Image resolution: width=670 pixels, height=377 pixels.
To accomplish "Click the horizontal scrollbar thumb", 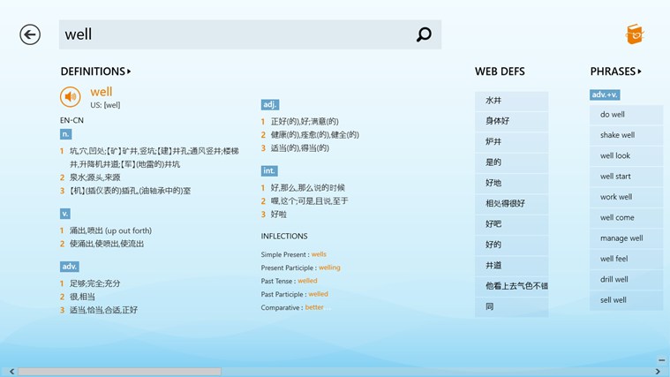I will (x=119, y=372).
